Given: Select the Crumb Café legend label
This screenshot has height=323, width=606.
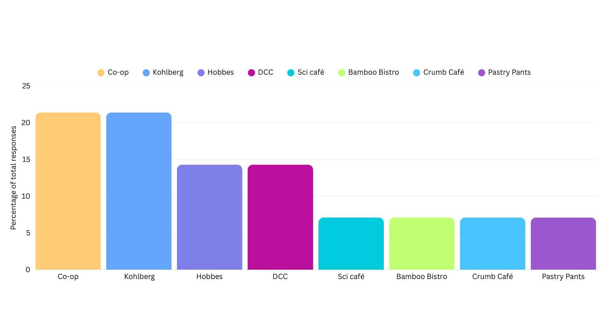Looking at the screenshot, I should 444,73.
